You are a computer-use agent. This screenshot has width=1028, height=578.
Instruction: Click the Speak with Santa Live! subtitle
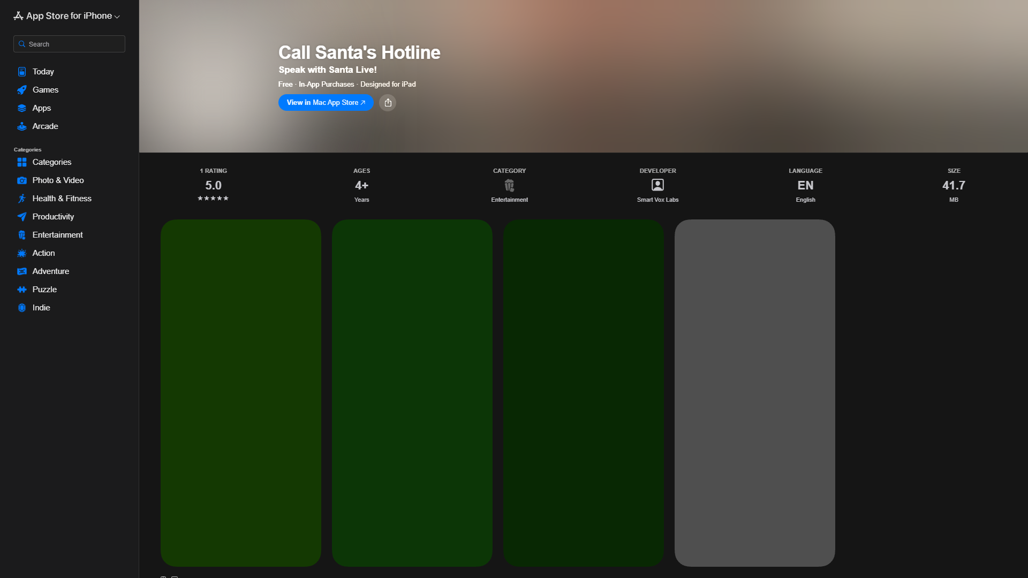pos(328,70)
